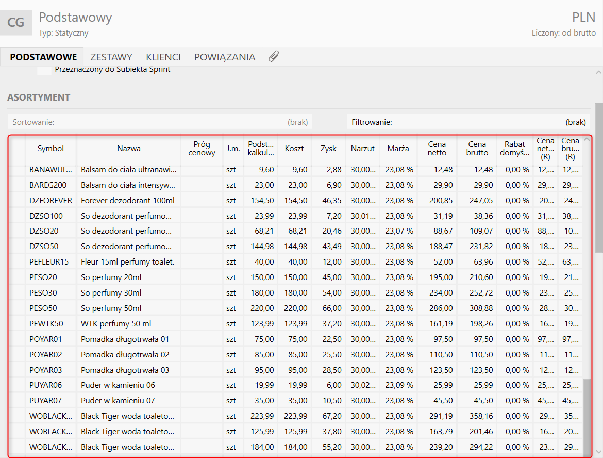Click the Marża column header

click(x=398, y=149)
